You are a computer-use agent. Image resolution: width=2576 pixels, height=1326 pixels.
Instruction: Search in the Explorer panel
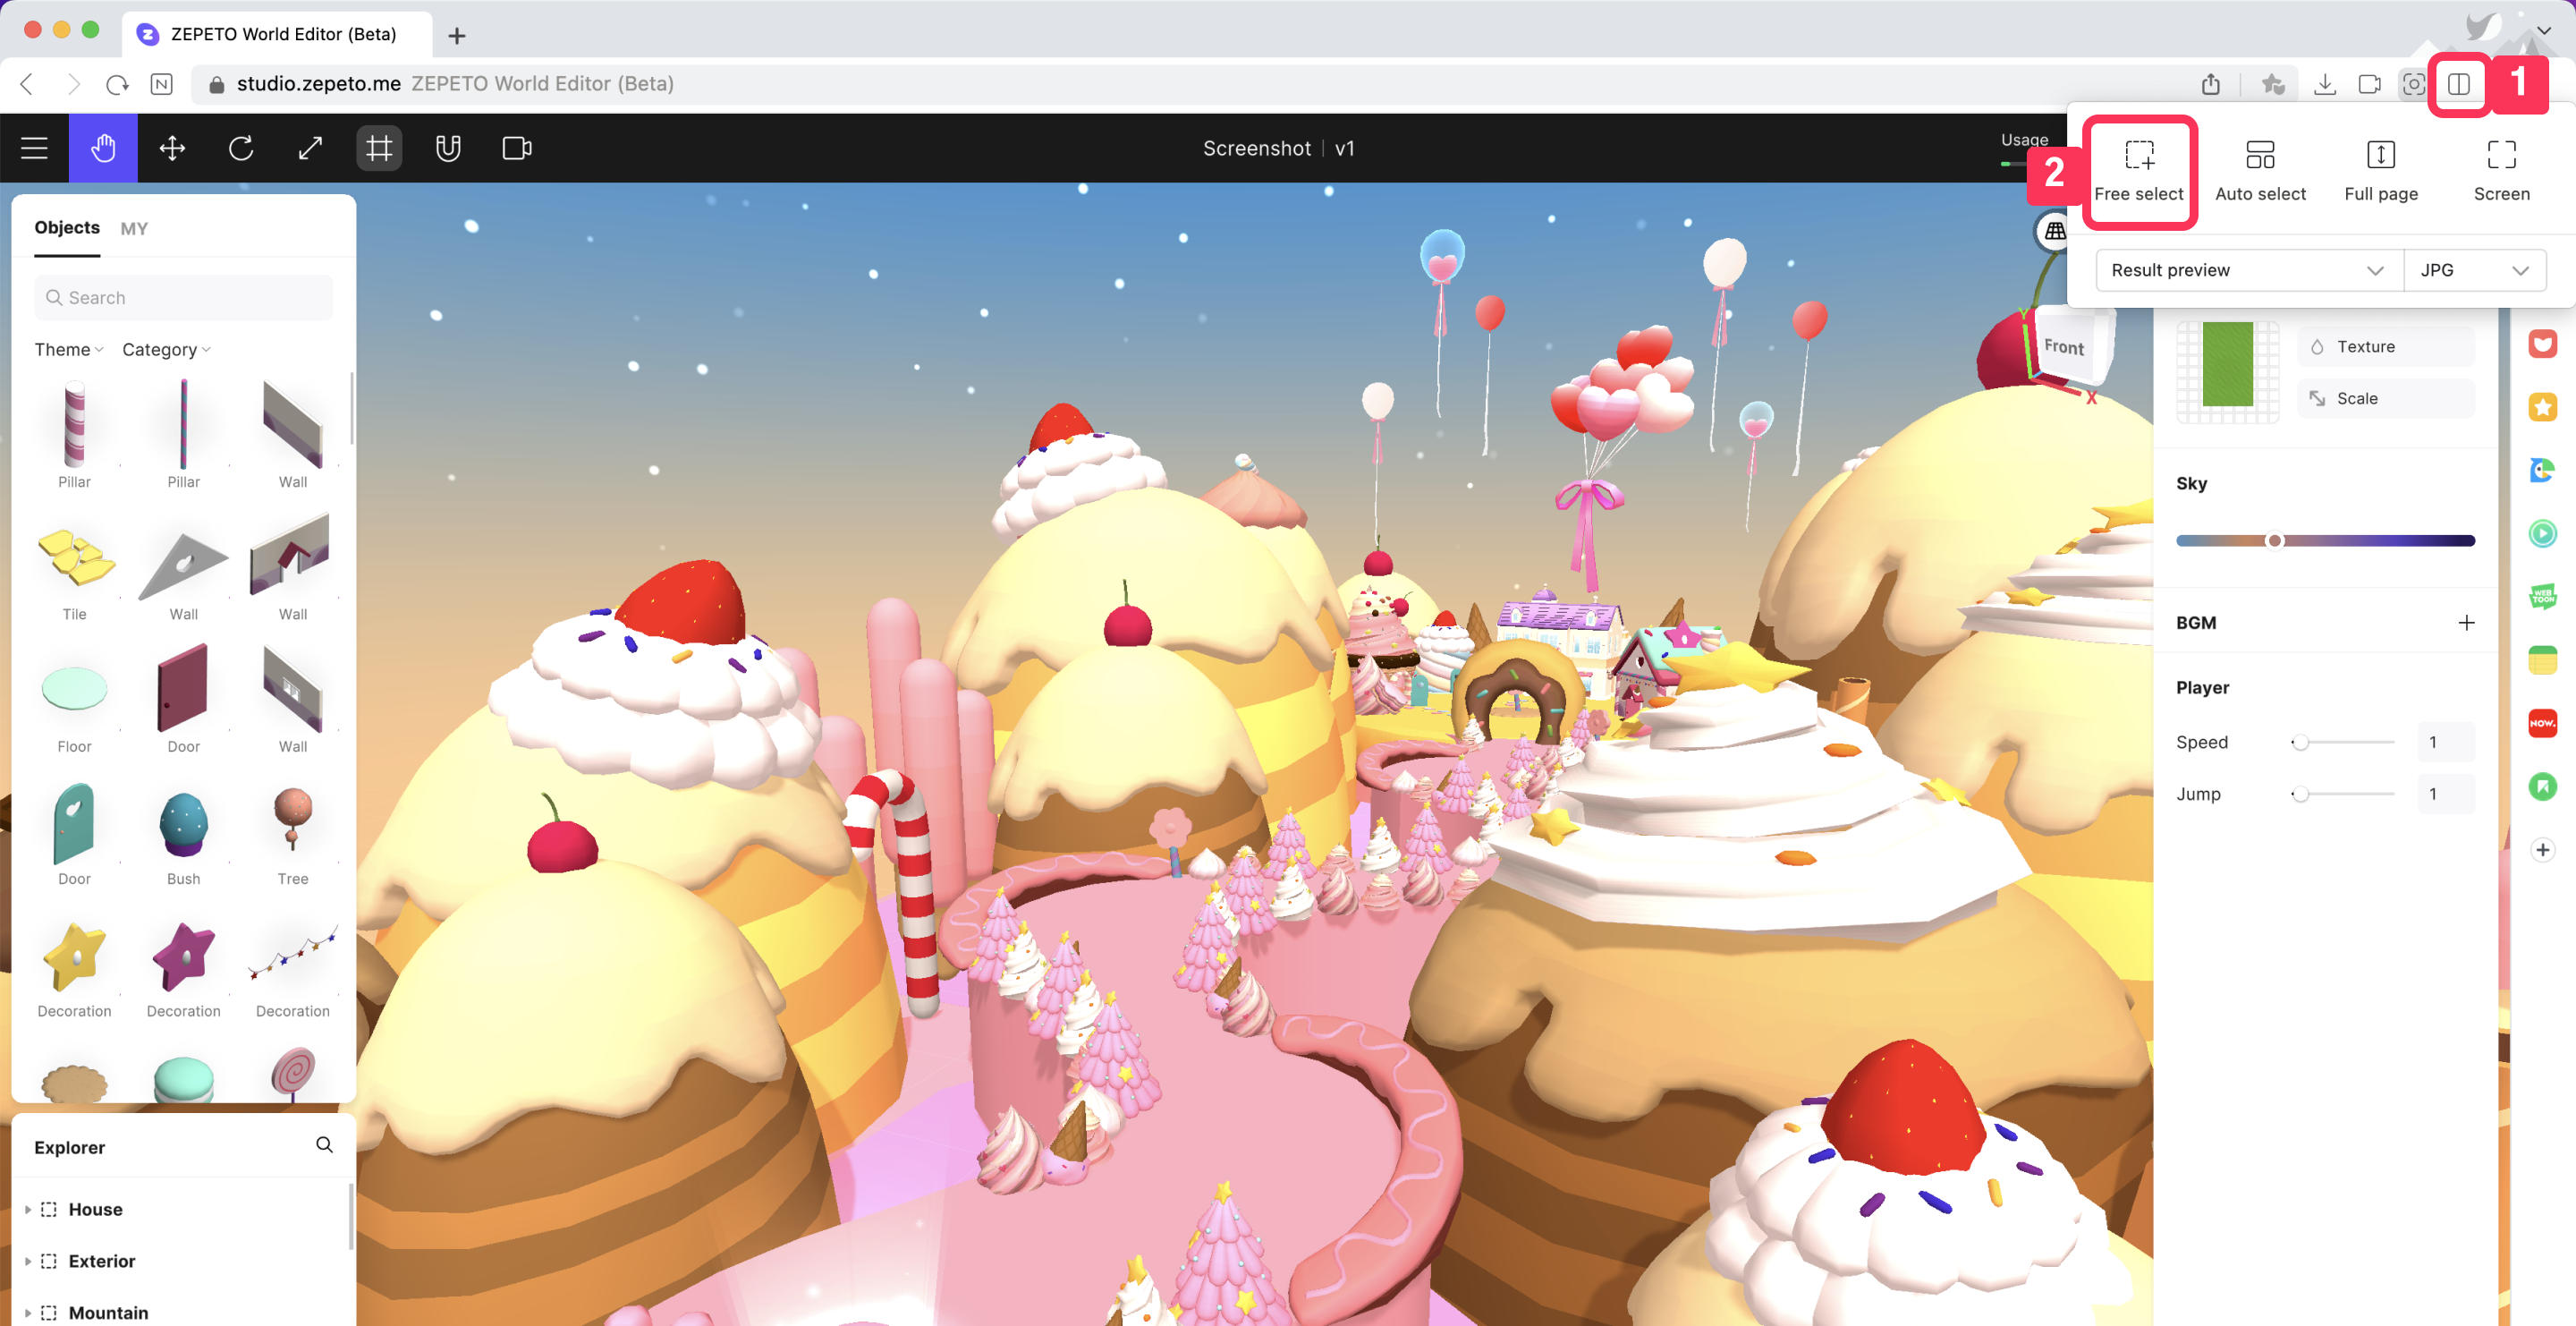coord(324,1144)
